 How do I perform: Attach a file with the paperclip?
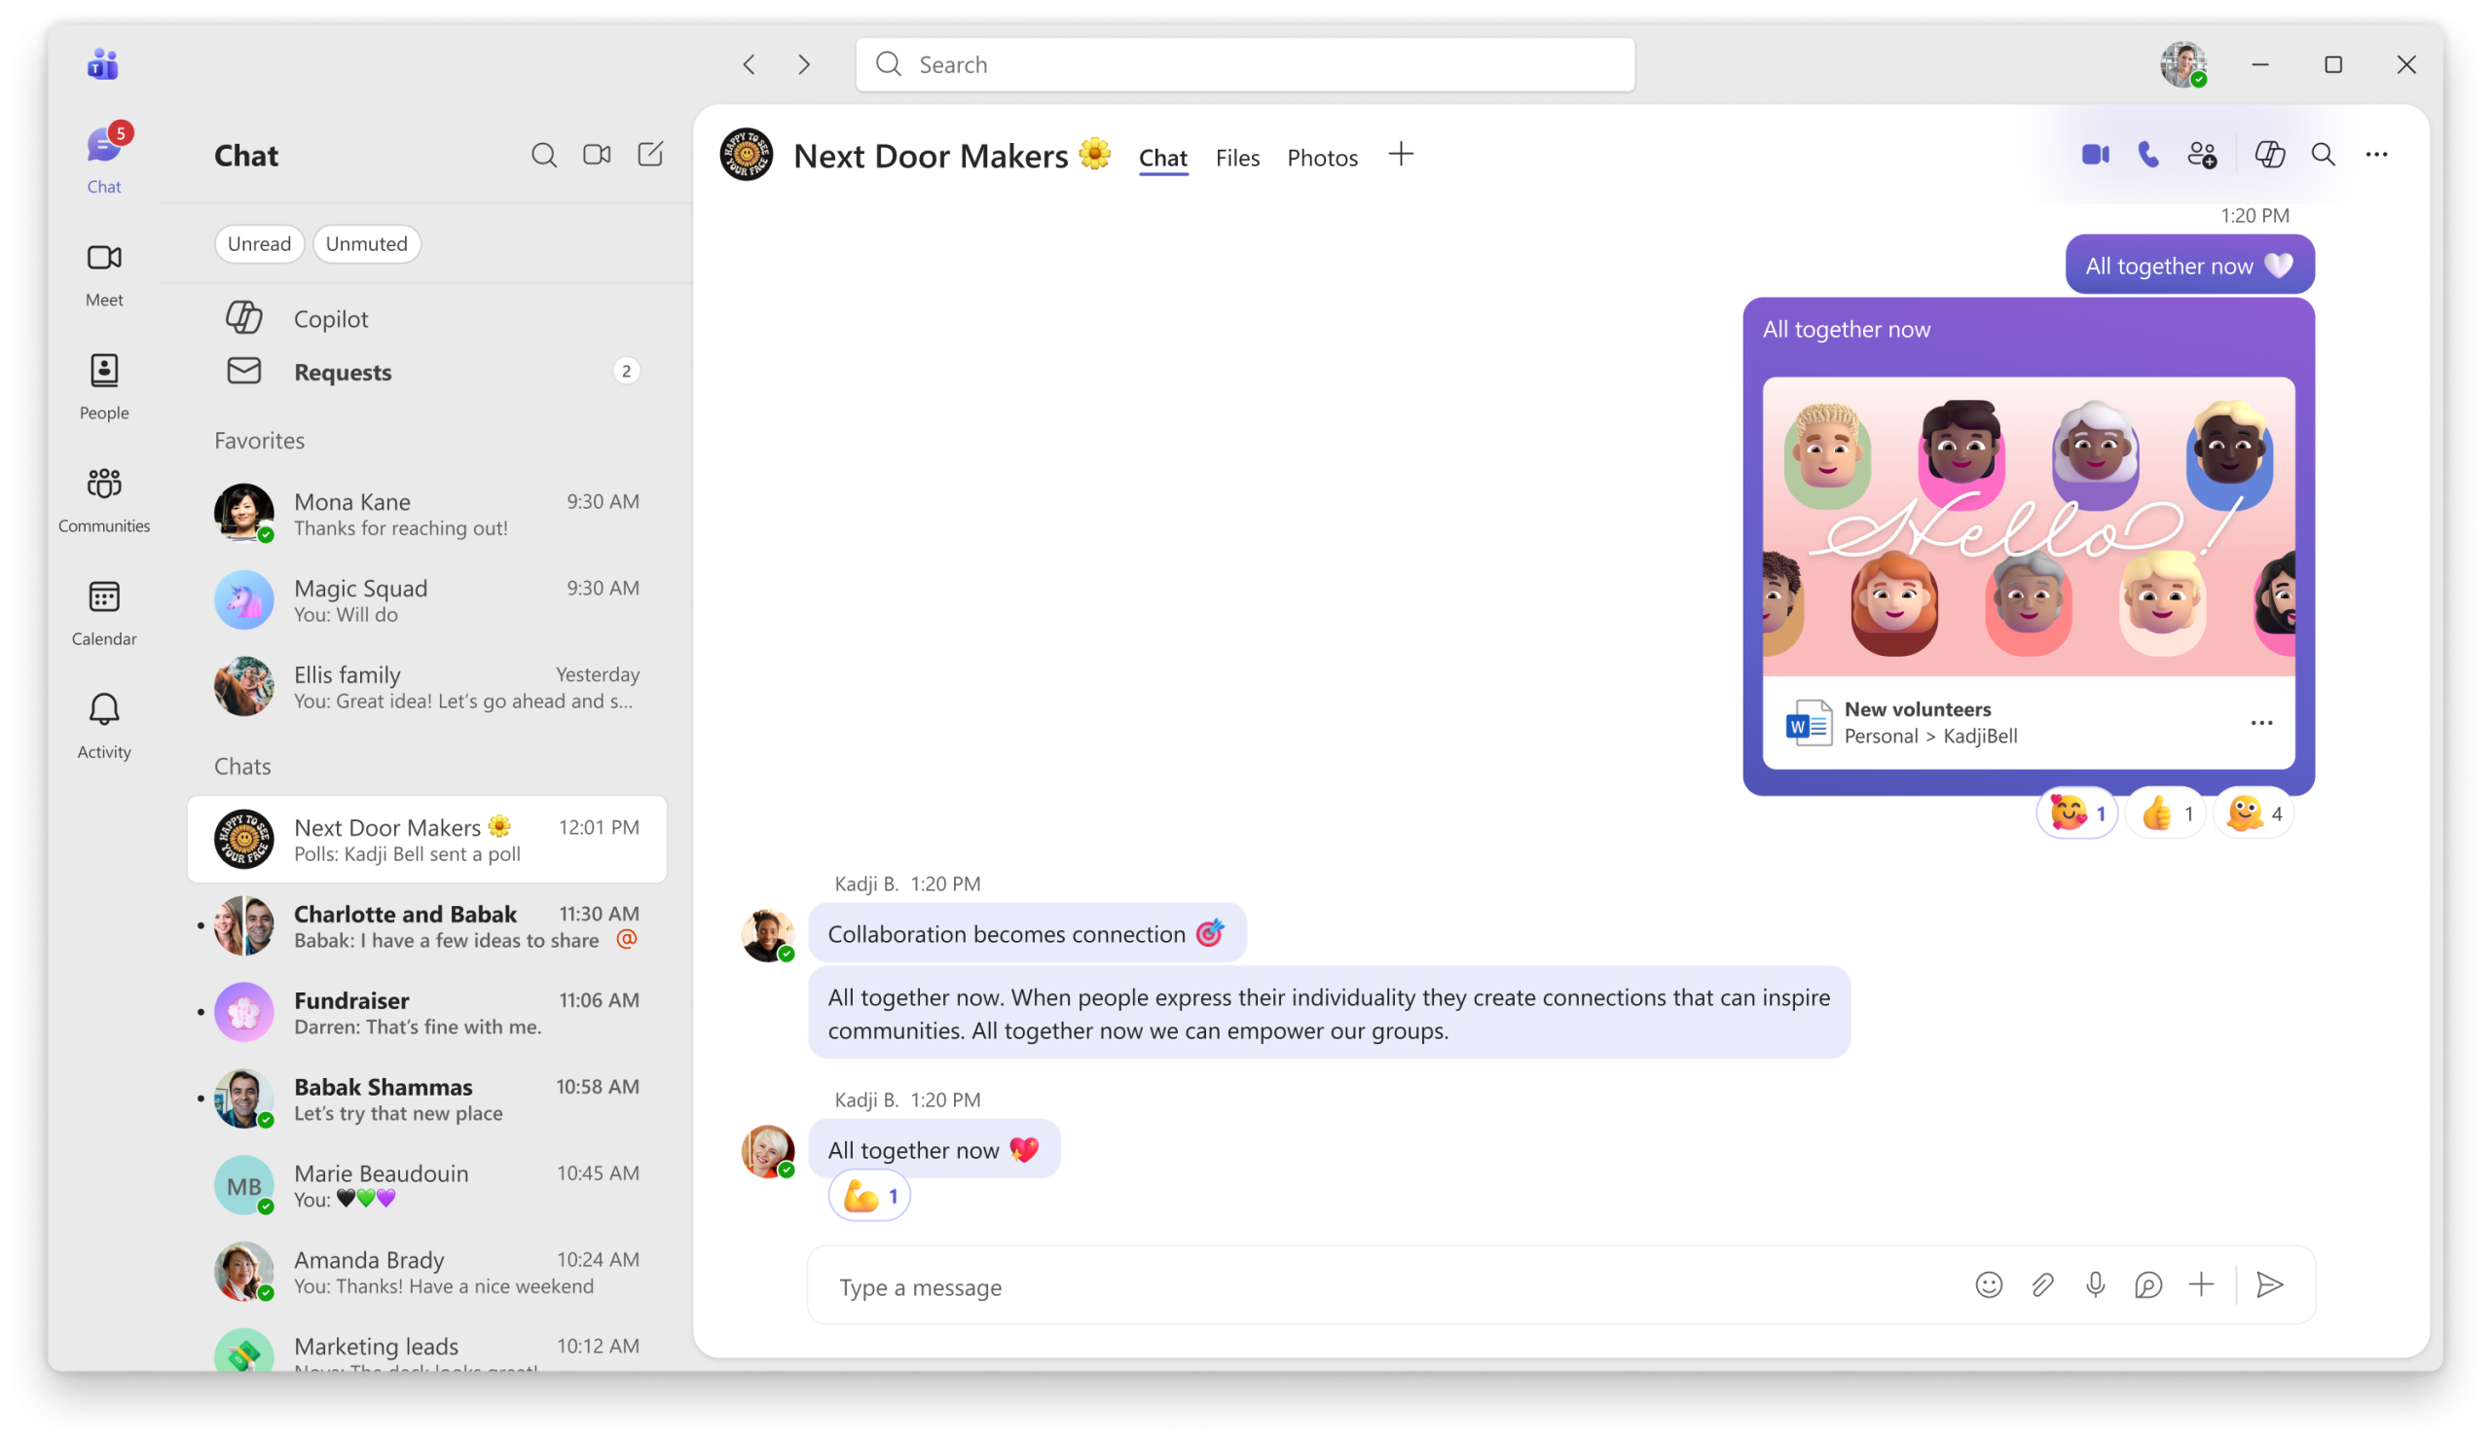2042,1284
